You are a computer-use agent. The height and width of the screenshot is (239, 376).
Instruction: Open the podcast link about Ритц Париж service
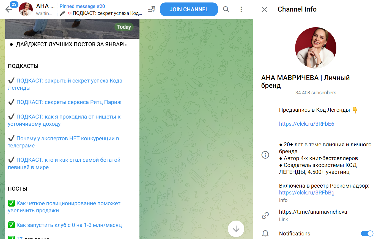pos(69,102)
